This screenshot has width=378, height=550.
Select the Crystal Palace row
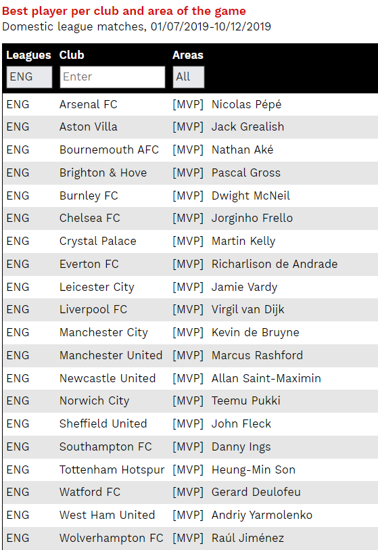pos(191,242)
